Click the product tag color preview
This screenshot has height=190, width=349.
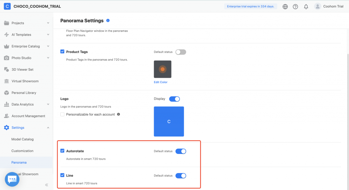coord(163,69)
